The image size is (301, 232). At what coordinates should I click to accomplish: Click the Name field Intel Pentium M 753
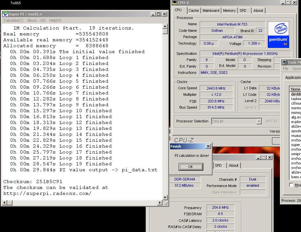[232, 24]
